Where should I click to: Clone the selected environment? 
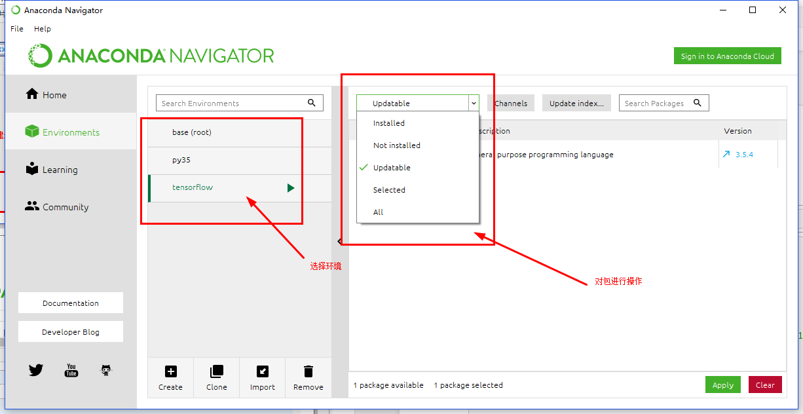point(216,378)
